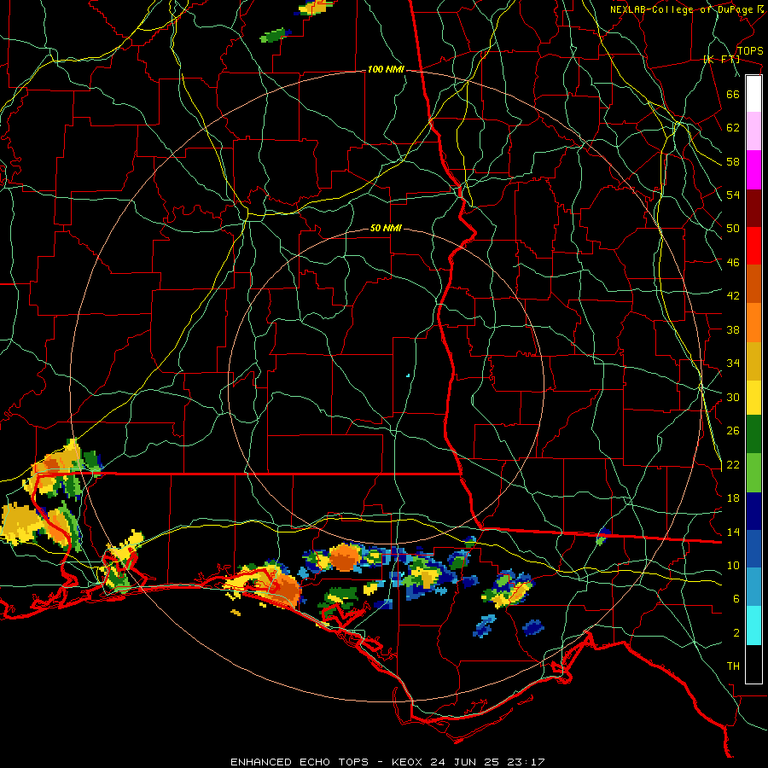Screen dimensions: 768x768
Task: Click the "58" scale value
Action: coord(733,161)
